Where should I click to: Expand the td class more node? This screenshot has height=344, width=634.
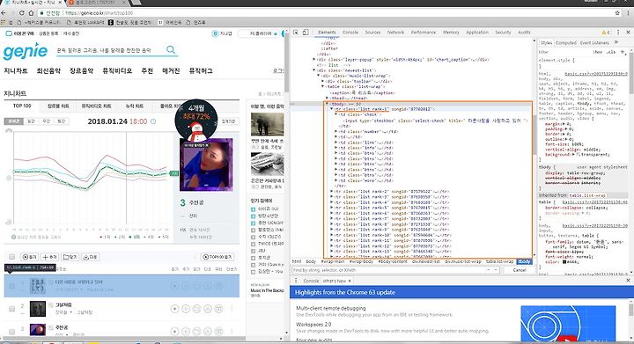[336, 180]
